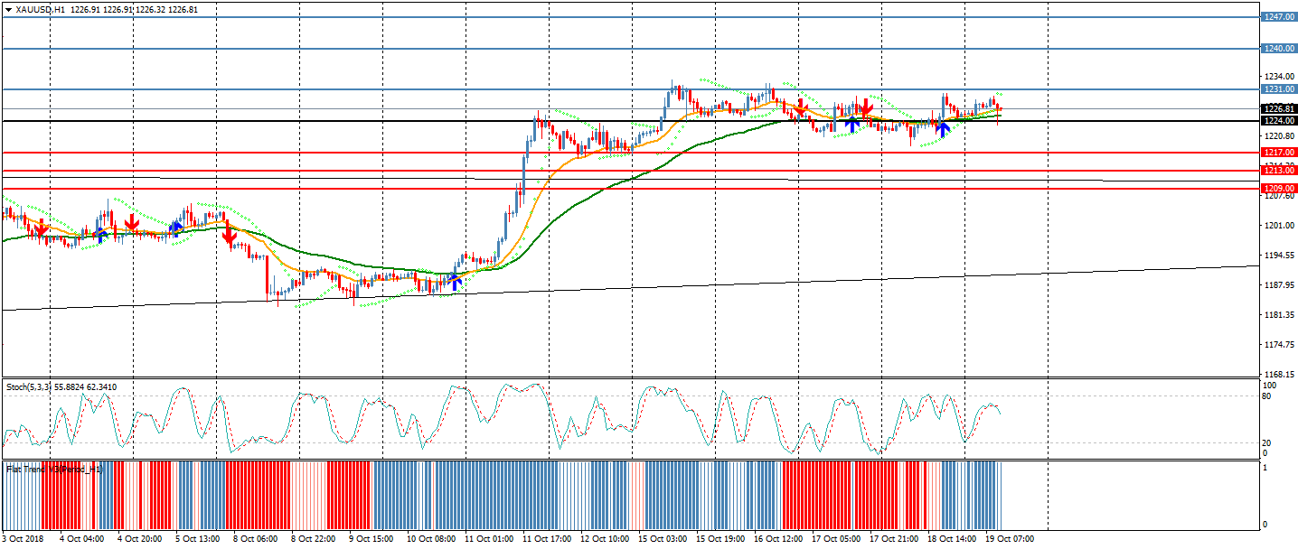Screen dimensions: 1298x549
Task: Click the red down arrow after 5 Oct 13:00
Action: pos(230,236)
